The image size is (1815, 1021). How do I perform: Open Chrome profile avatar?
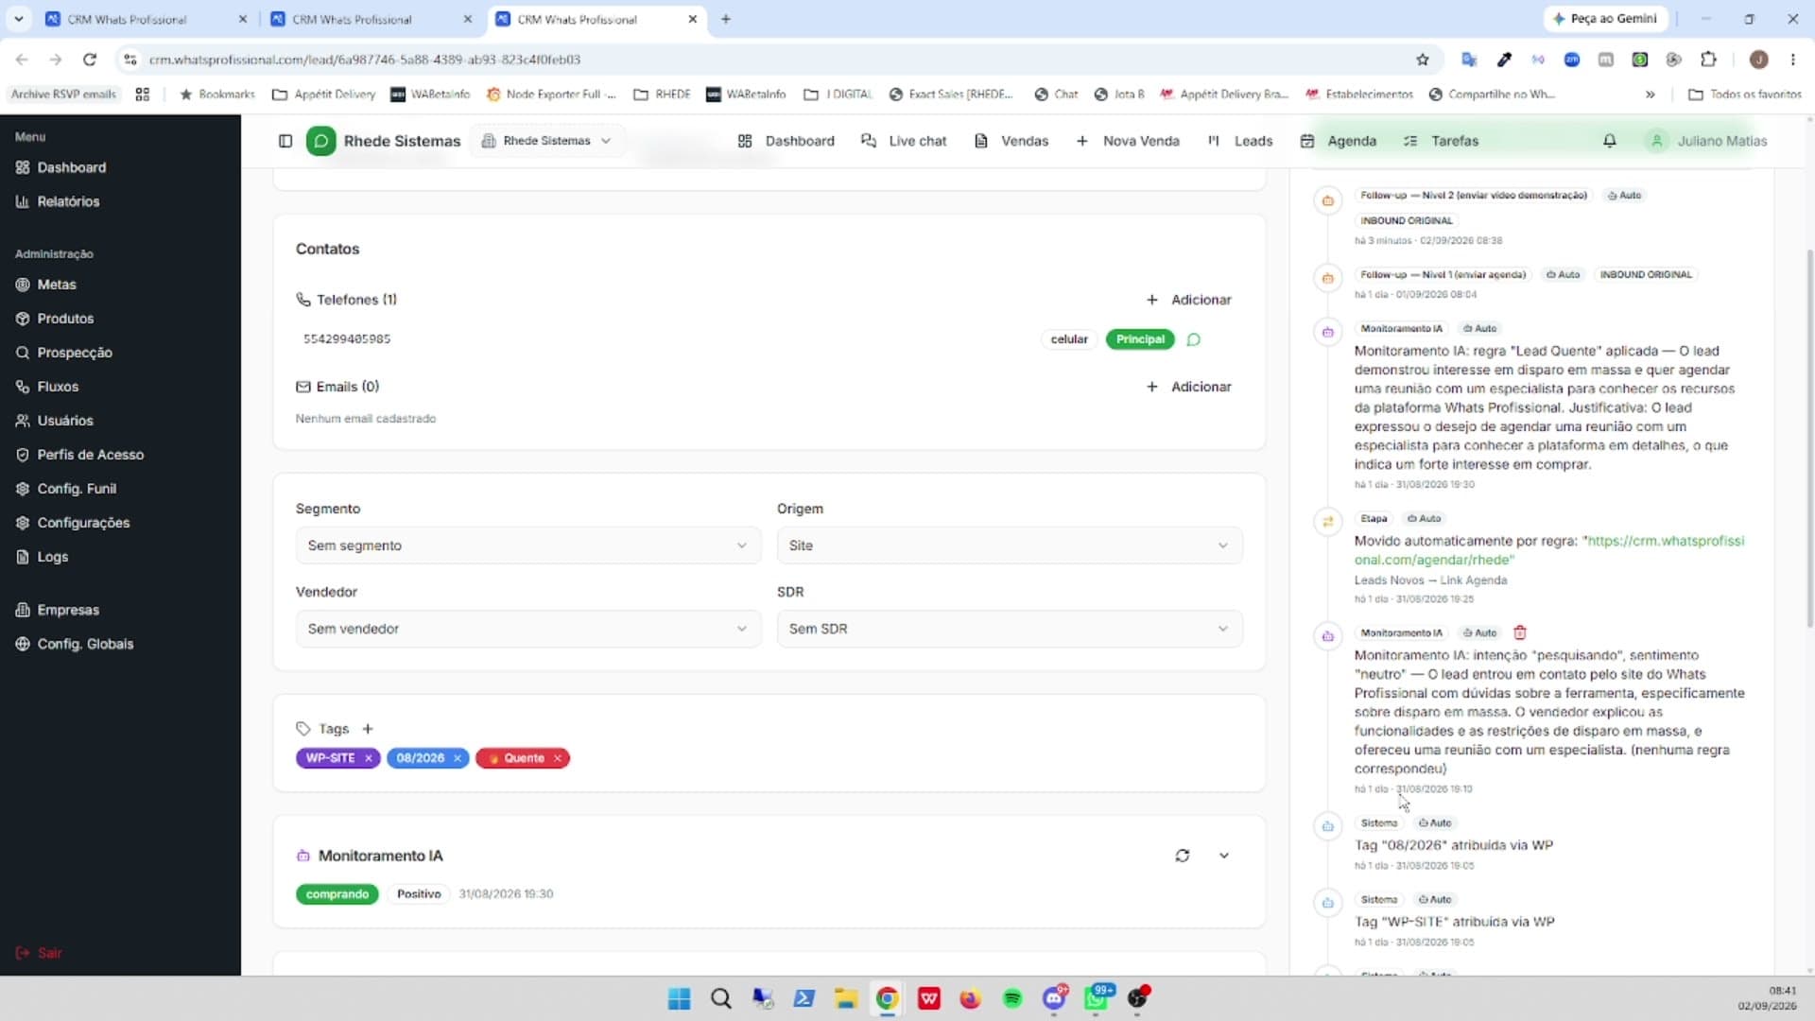point(1758,60)
